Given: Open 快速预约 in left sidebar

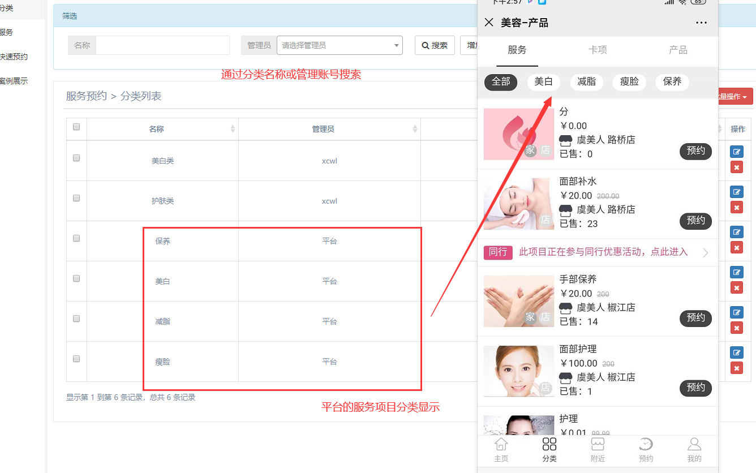Looking at the screenshot, I should pos(12,57).
